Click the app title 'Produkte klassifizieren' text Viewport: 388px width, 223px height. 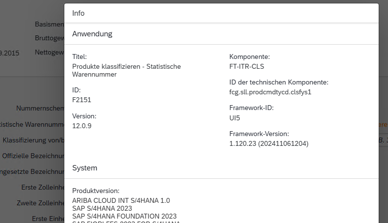coord(126,66)
